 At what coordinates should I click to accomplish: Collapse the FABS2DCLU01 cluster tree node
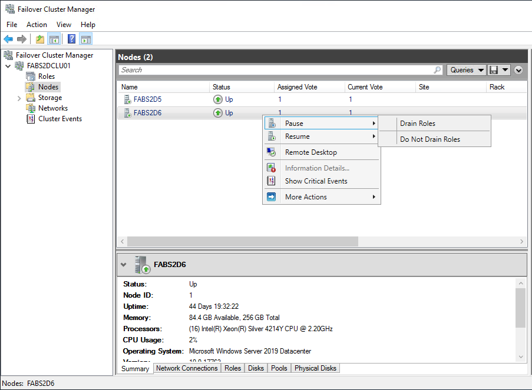click(8, 66)
